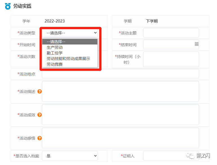
Task: Click the help icon beside 活动成效
Action: pos(40,115)
